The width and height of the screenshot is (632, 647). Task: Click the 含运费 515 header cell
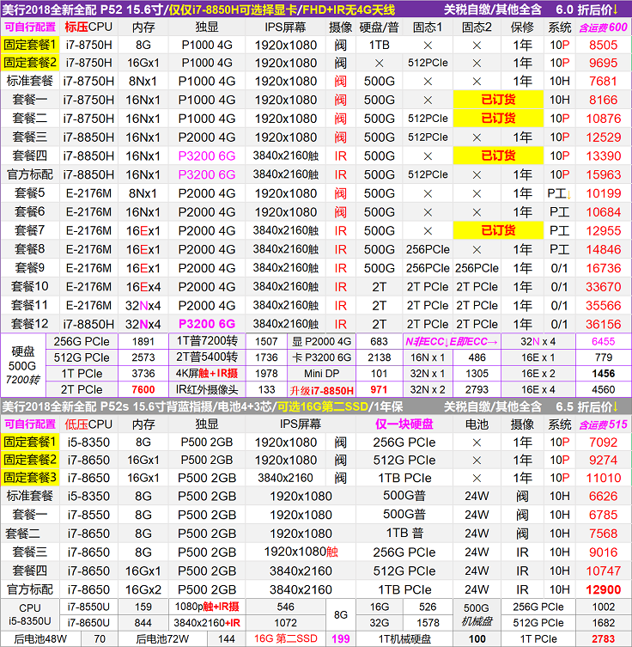[x=603, y=424]
